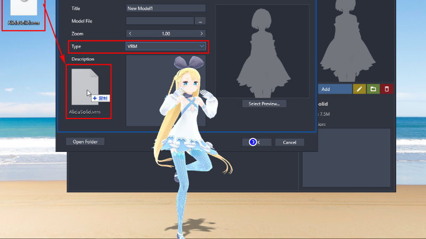The image size is (426, 239).
Task: Click the yellow pencil edit icon
Action: click(359, 89)
